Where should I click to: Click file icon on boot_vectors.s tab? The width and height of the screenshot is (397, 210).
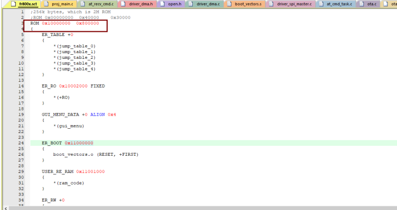229,4
